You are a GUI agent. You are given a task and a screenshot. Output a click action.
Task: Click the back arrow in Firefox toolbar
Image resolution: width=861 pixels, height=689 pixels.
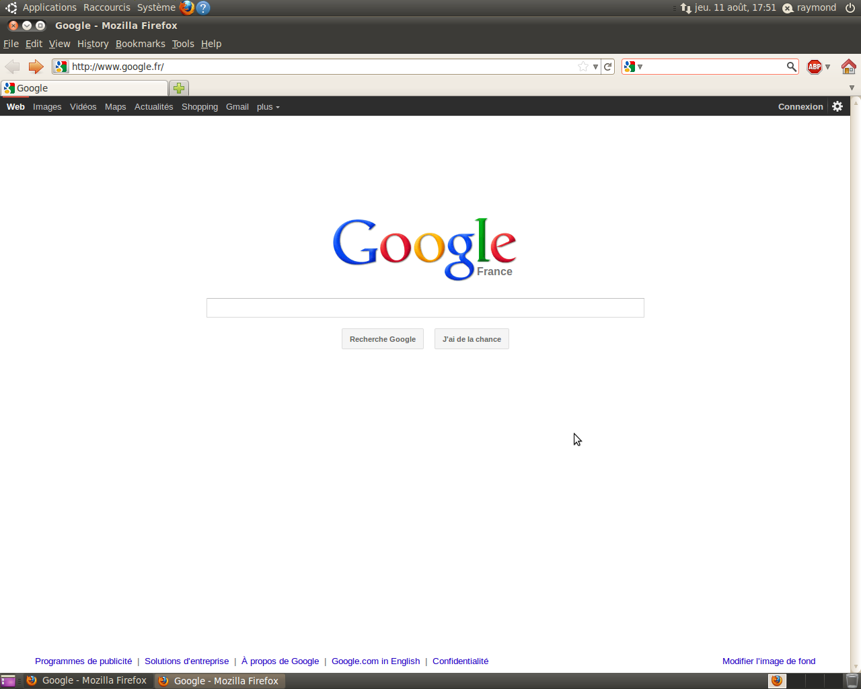pos(12,67)
